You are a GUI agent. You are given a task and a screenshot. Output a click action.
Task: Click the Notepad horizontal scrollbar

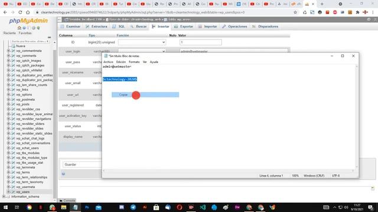pos(229,171)
